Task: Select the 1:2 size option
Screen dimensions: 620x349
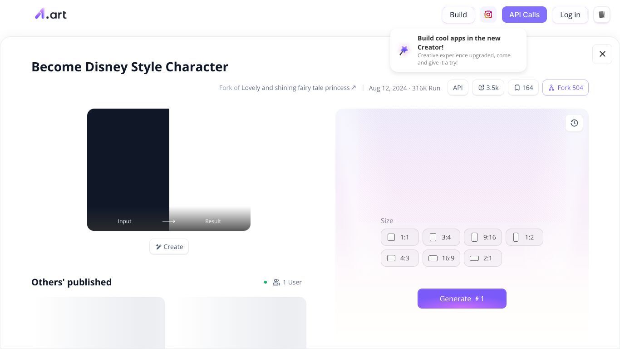Action: tap(524, 237)
